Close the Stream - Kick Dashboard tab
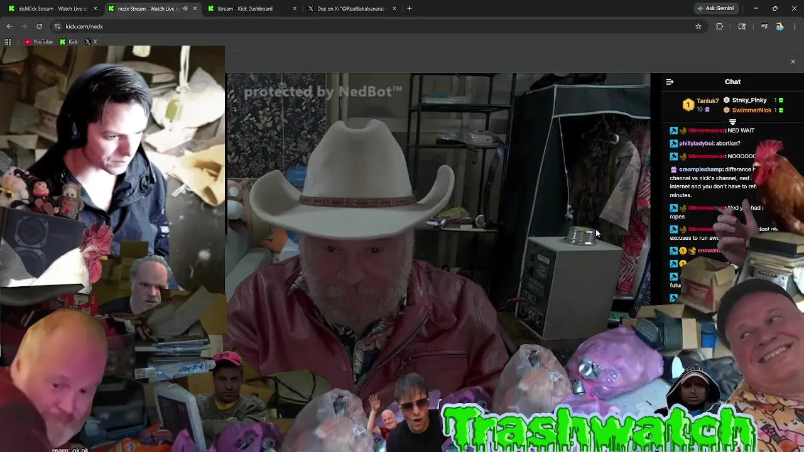The image size is (804, 452). pyautogui.click(x=295, y=9)
